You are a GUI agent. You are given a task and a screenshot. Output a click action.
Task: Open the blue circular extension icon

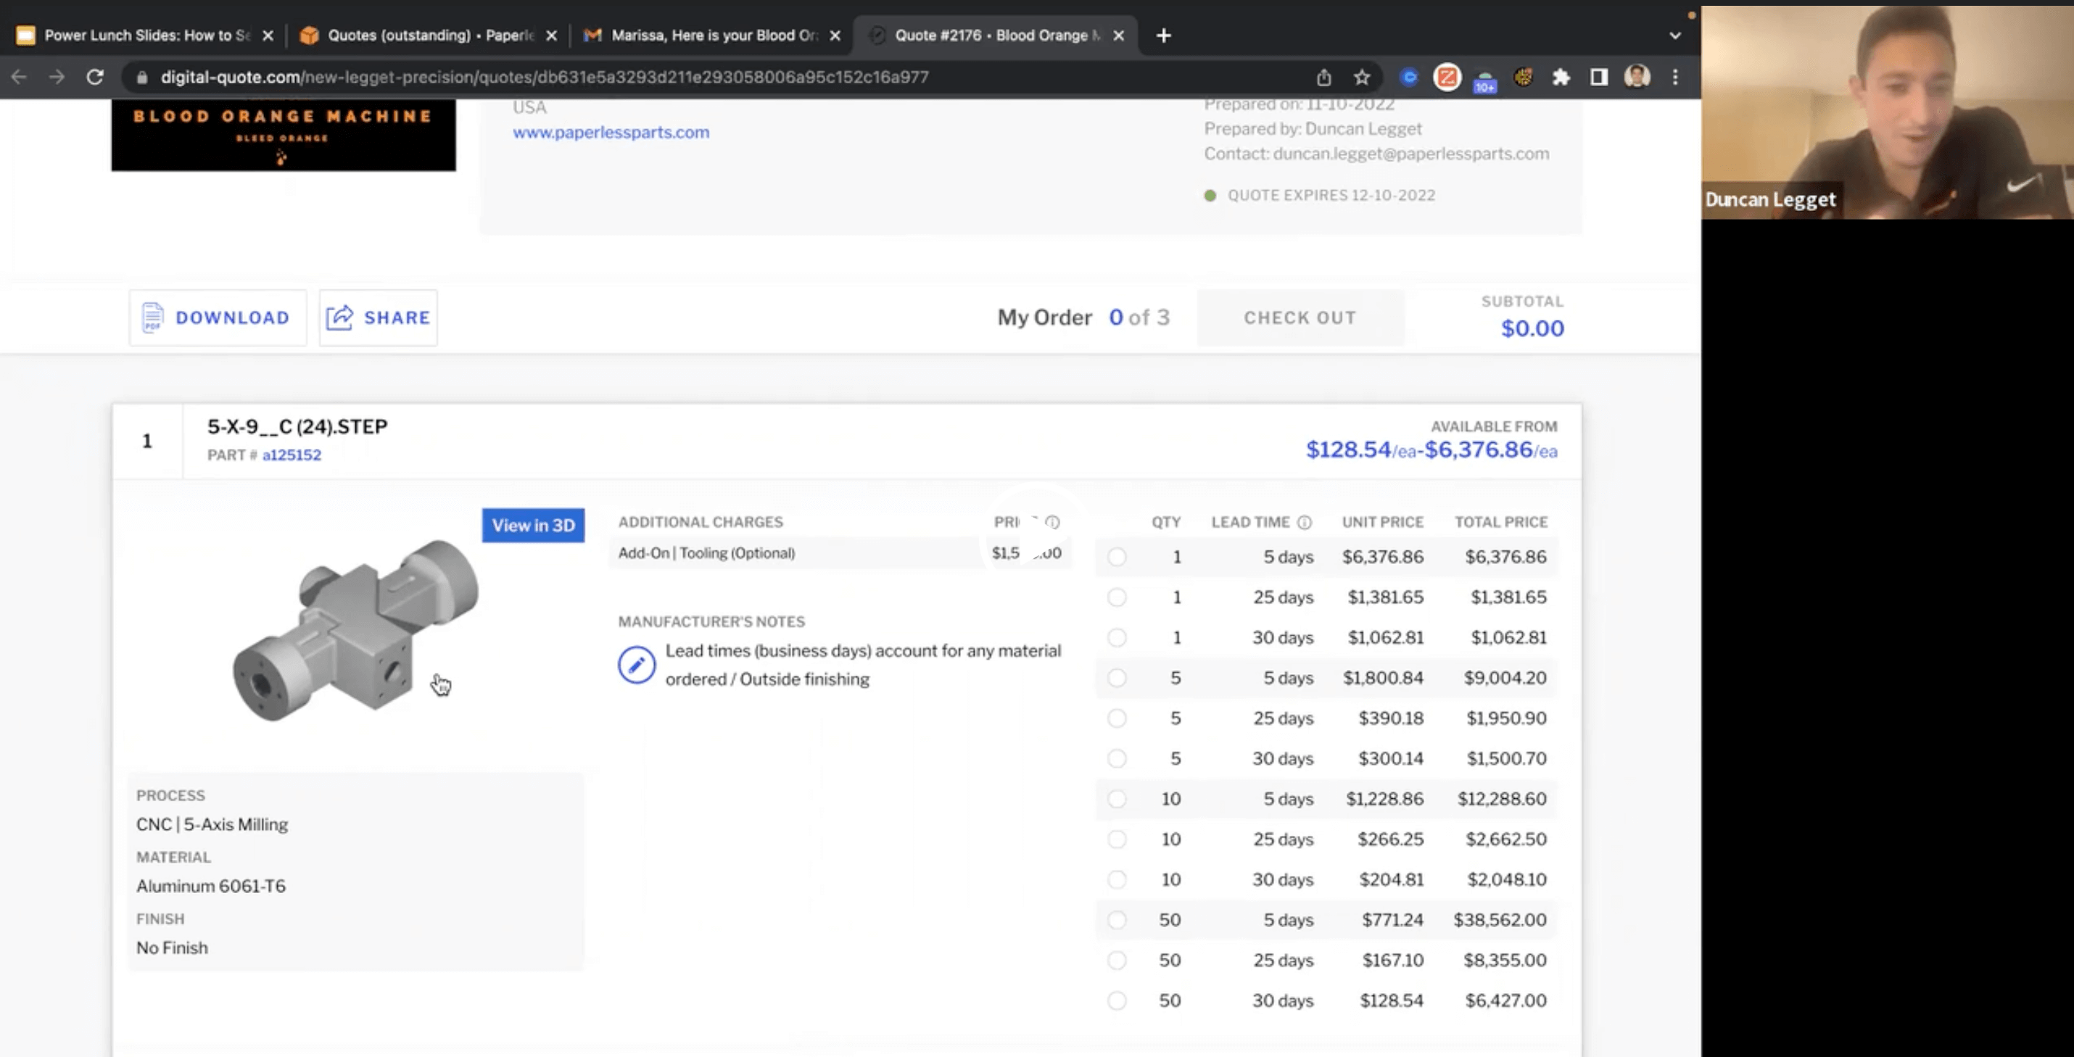[x=1409, y=78]
